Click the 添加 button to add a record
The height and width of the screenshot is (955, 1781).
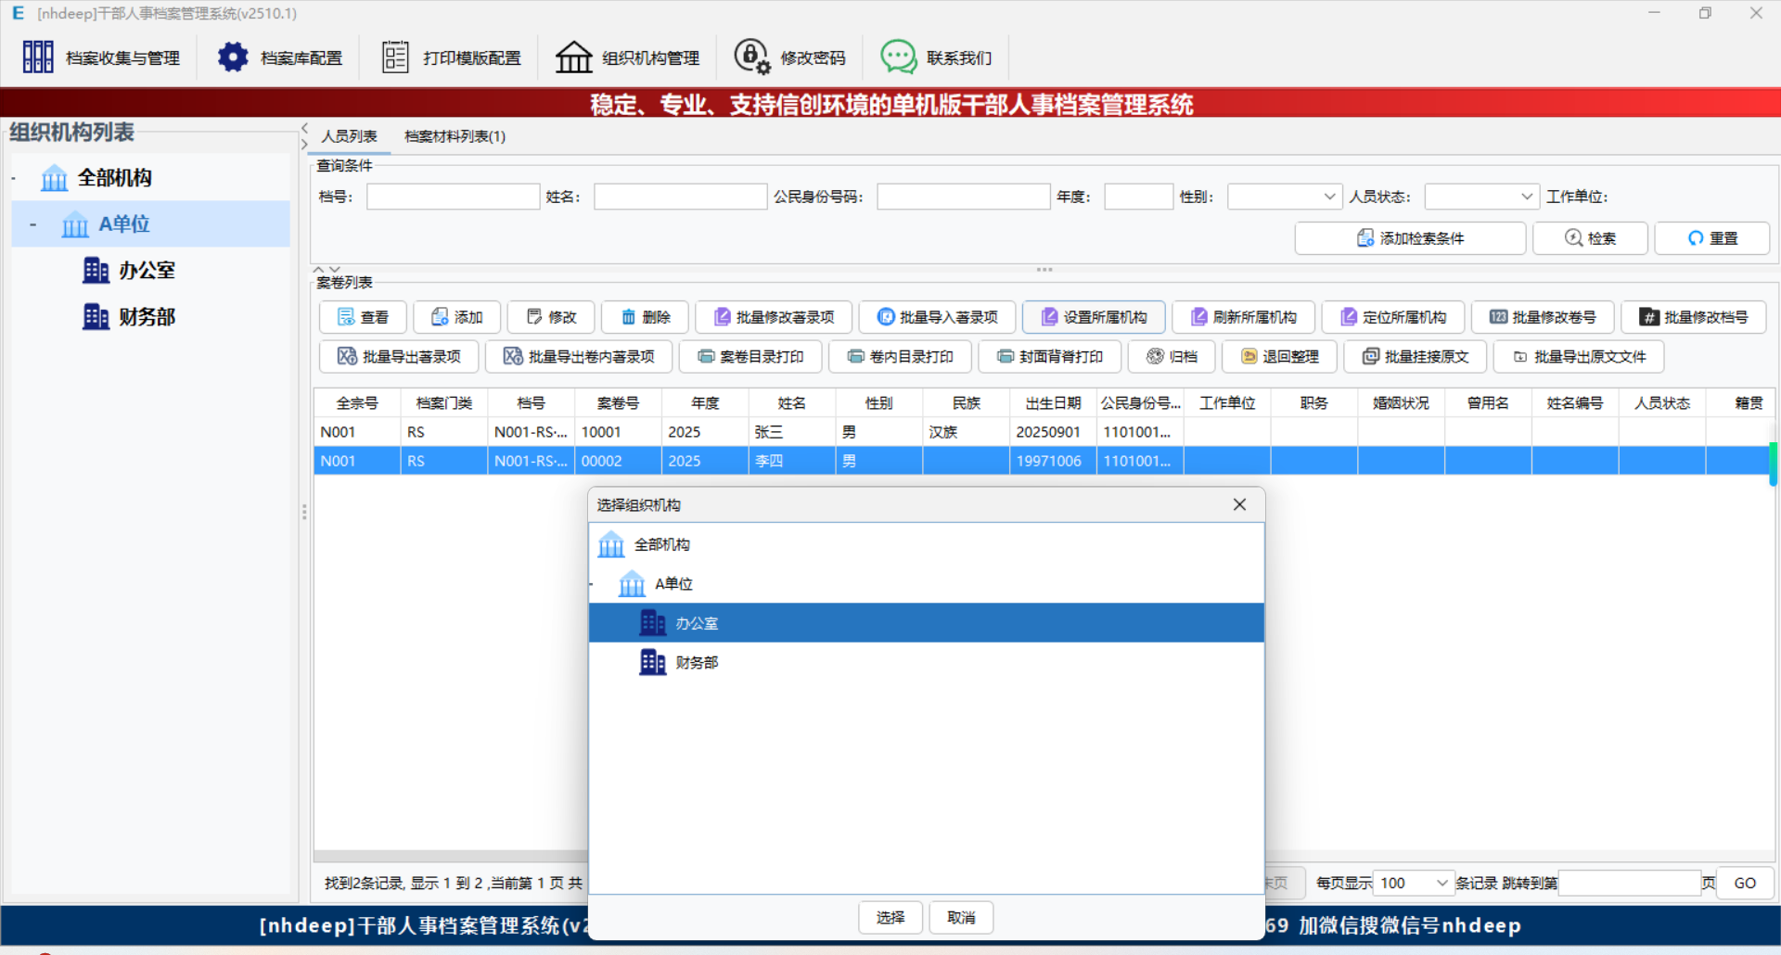coord(456,316)
